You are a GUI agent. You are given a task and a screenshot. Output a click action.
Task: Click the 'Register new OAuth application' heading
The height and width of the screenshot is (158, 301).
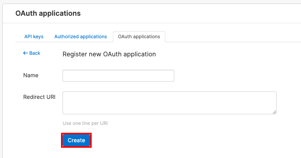109,54
